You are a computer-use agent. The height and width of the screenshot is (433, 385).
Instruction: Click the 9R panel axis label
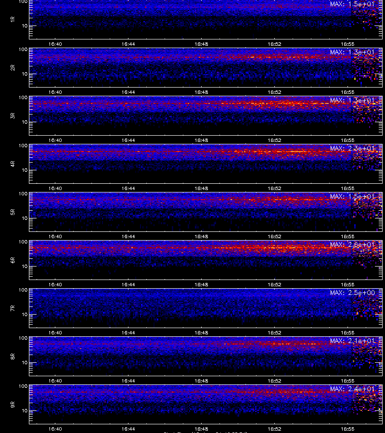pos(13,404)
